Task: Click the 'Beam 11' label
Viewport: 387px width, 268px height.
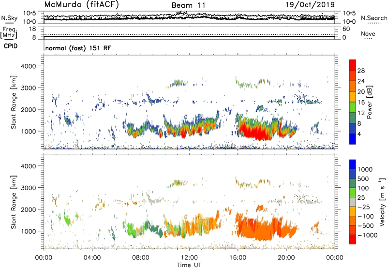Action: (189, 5)
